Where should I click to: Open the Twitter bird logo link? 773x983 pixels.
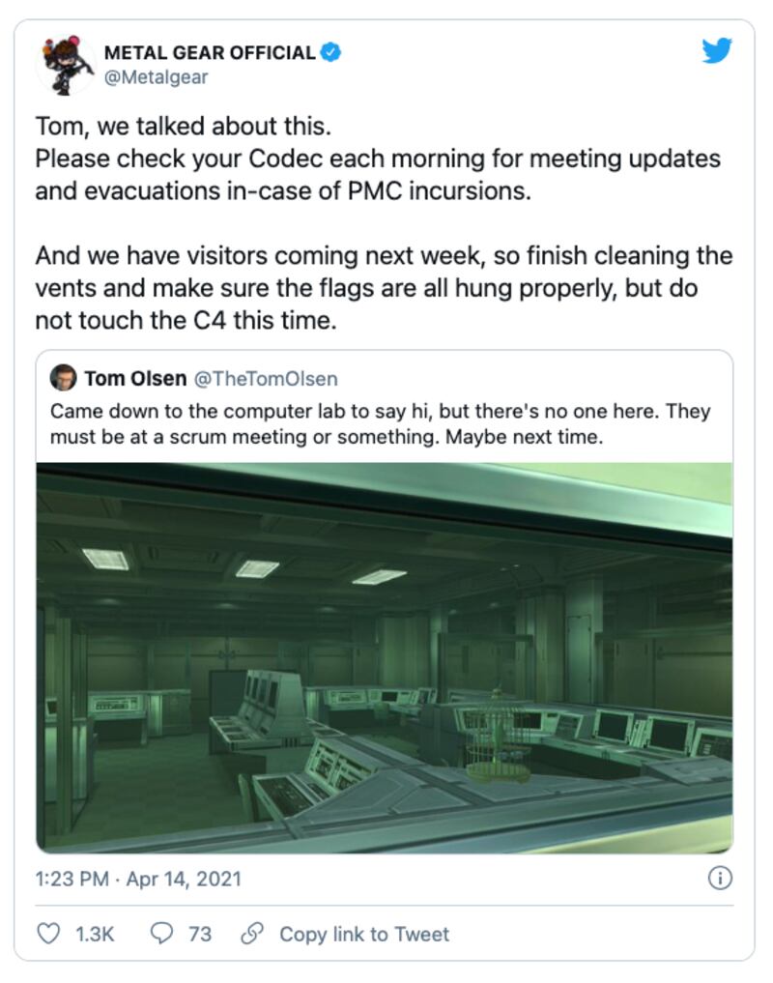click(x=717, y=51)
